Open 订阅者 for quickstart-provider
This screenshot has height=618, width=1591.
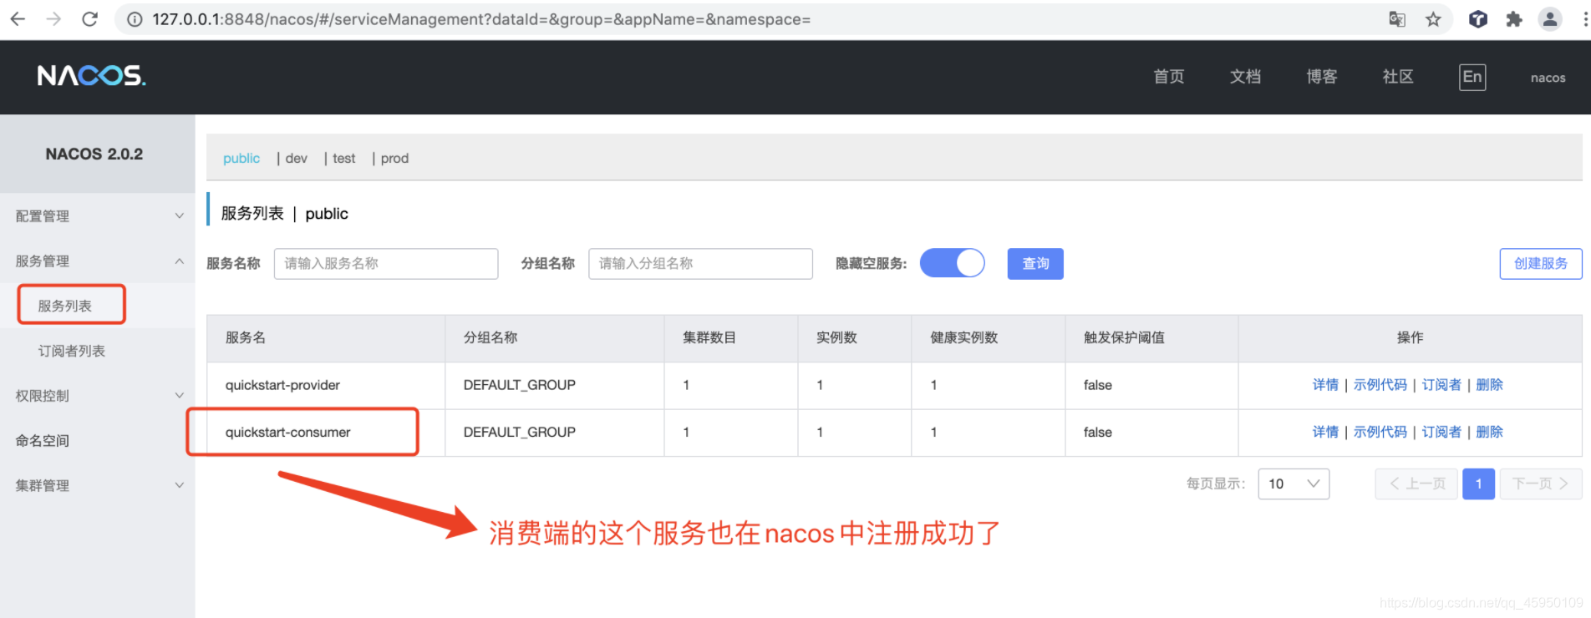1441,385
